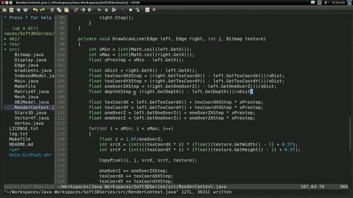Screen dimensions: 353x198
Task: Run a Vim script icon
Action: (x=114, y=10)
